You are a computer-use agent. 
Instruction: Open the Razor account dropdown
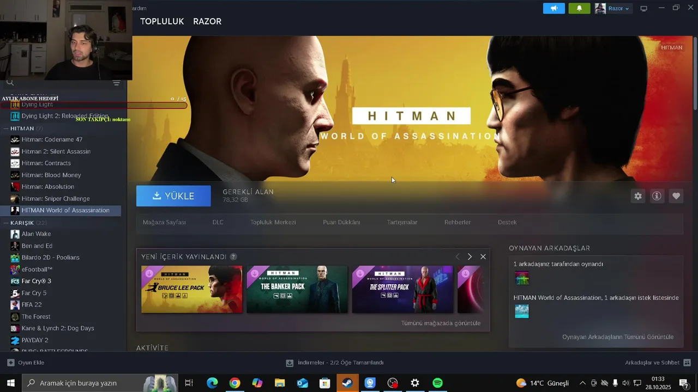pyautogui.click(x=613, y=8)
